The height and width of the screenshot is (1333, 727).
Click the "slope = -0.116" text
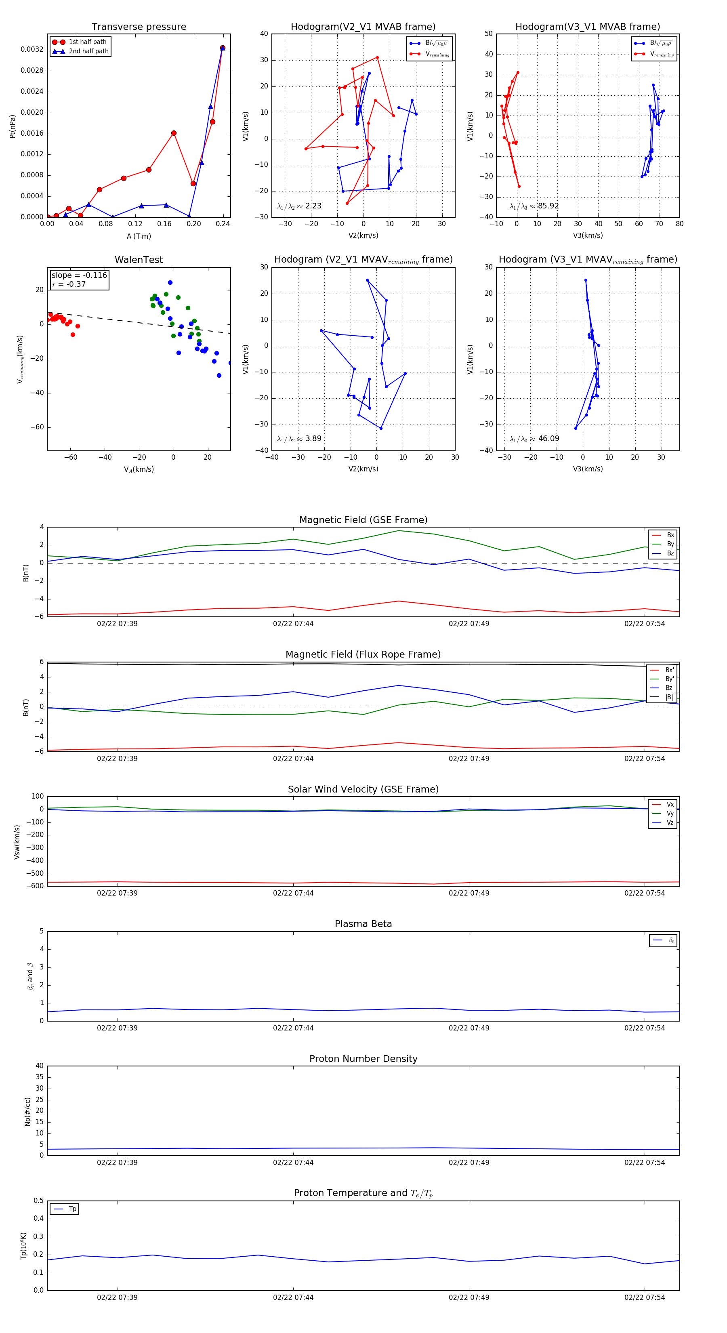[x=79, y=275]
